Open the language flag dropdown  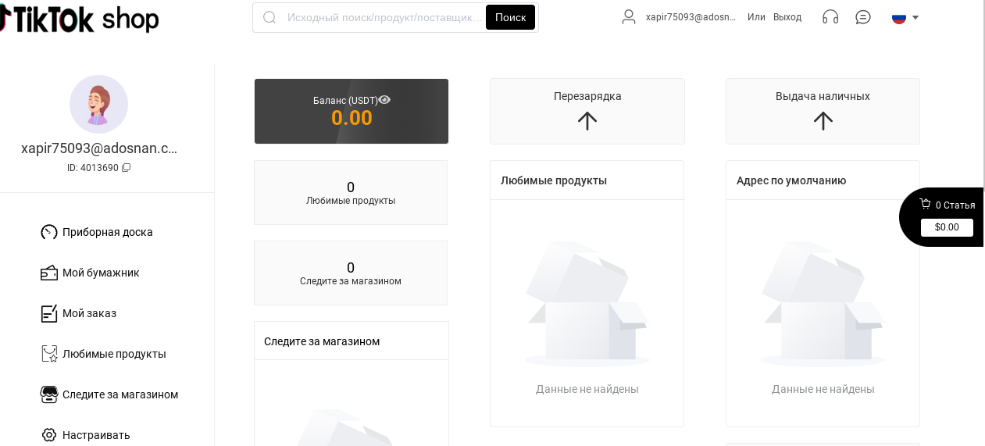905,17
